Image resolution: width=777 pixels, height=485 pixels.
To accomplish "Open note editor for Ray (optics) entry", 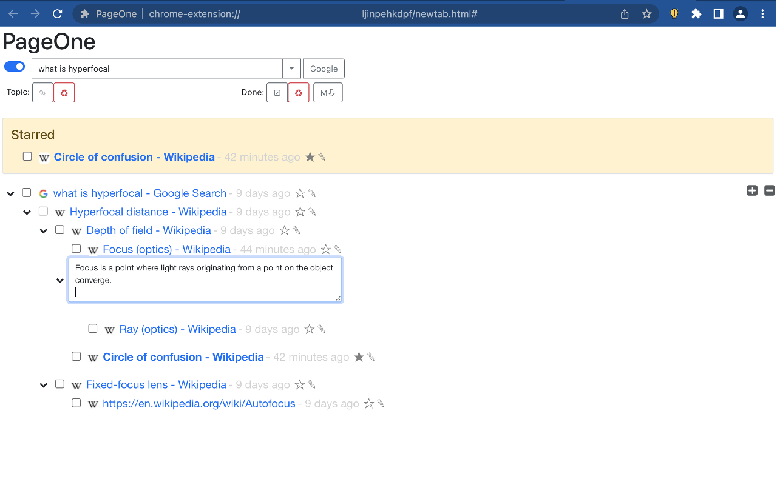I will click(322, 329).
